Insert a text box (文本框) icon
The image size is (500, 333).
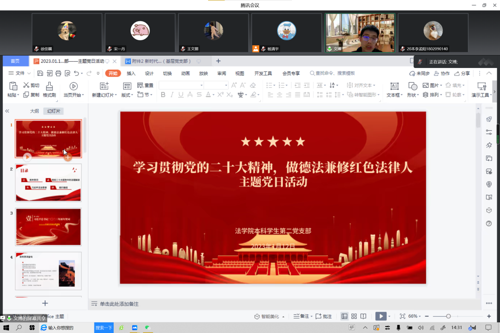point(394,86)
